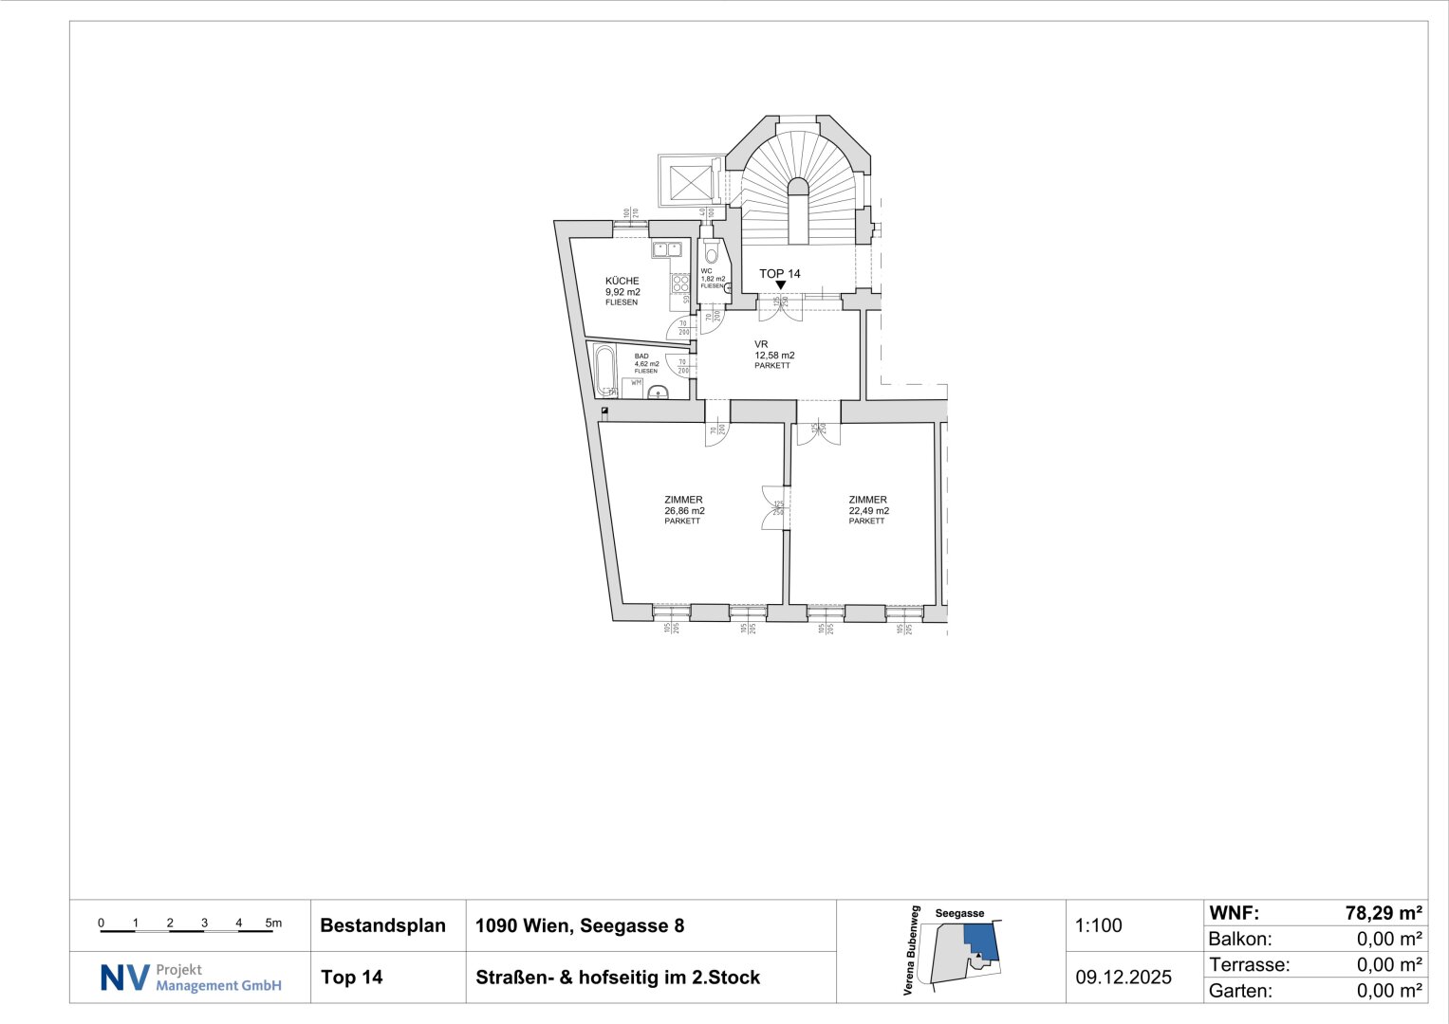The image size is (1449, 1024).
Task: Click the kitchen sink symbol in Küche
Action: [x=667, y=250]
